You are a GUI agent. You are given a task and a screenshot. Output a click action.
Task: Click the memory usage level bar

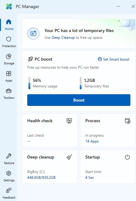pos(29,83)
